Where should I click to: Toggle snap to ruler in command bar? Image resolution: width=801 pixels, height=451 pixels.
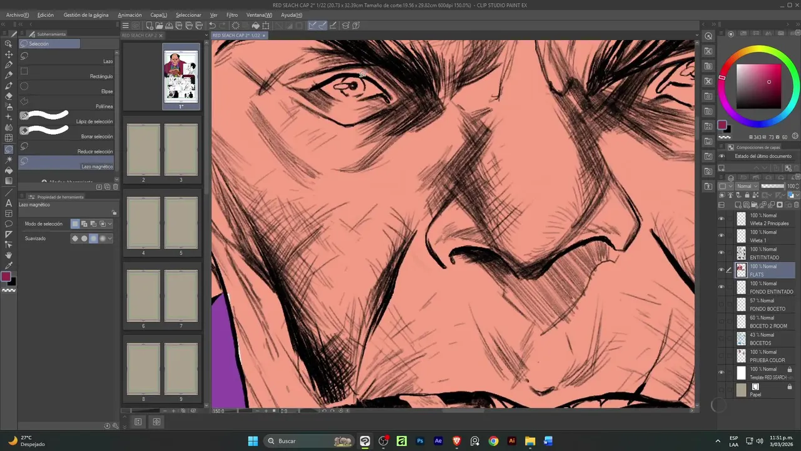pos(313,26)
